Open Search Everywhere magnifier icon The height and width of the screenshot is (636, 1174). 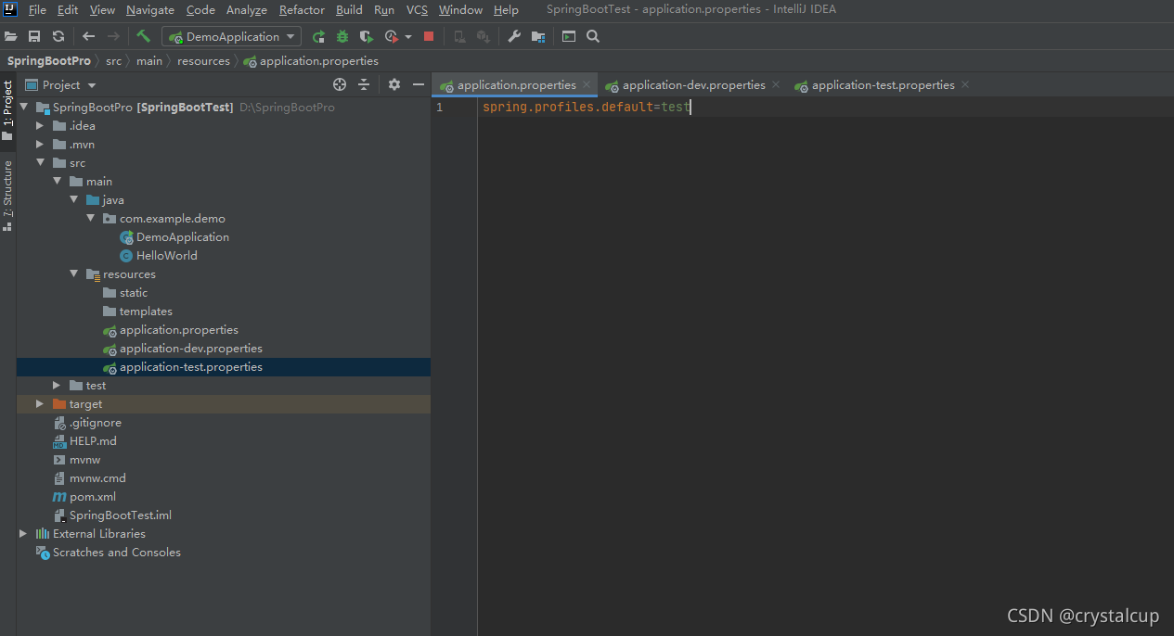pyautogui.click(x=593, y=36)
